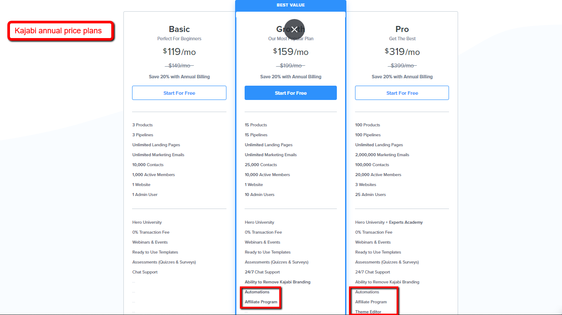Click Start For Free under Basic plan
Image resolution: width=562 pixels, height=315 pixels.
click(x=179, y=93)
